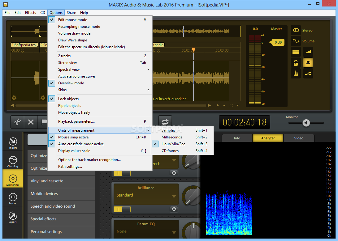338x241 pixels.
Task: Open the partially hidden 'eech' preset dropdown
Action: click(x=174, y=160)
